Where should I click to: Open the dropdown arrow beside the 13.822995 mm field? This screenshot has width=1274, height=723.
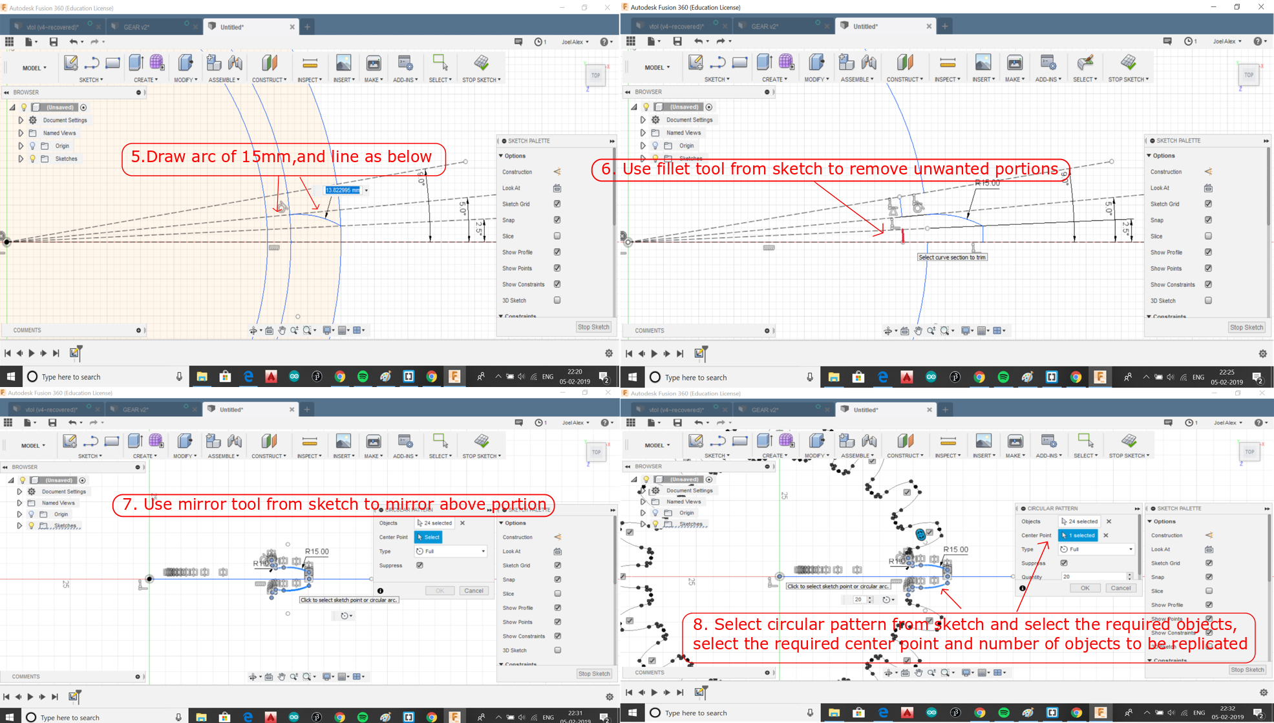tap(366, 191)
